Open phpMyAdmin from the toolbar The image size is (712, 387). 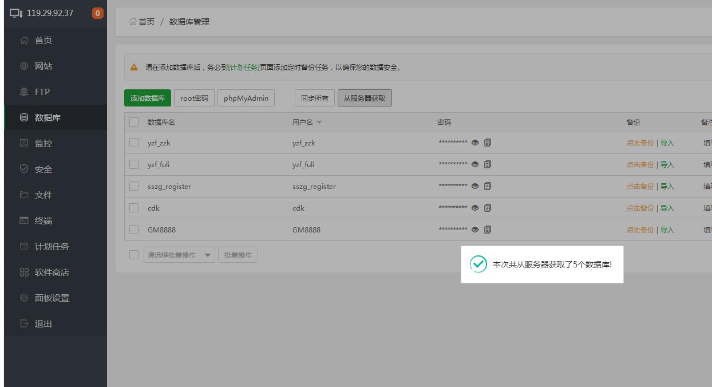246,98
